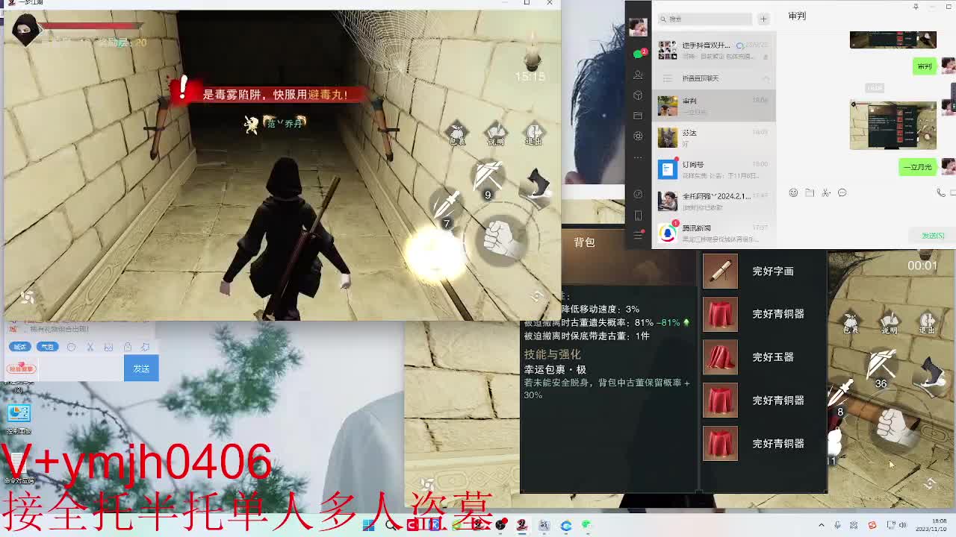956x537 pixels.
Task: Open taskbar search magnifier
Action: pyautogui.click(x=391, y=525)
